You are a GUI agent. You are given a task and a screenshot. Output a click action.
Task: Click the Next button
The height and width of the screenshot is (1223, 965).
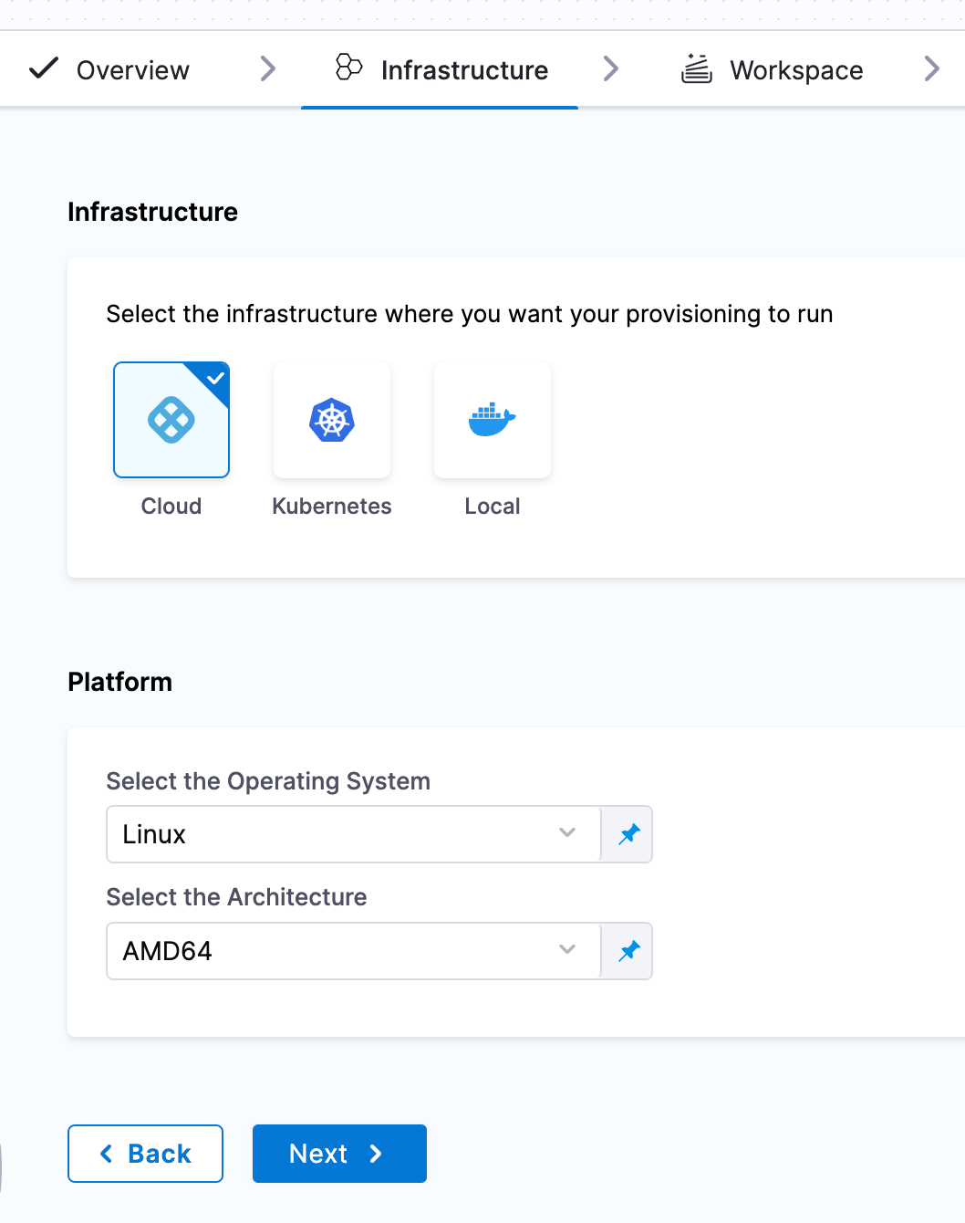click(339, 1154)
